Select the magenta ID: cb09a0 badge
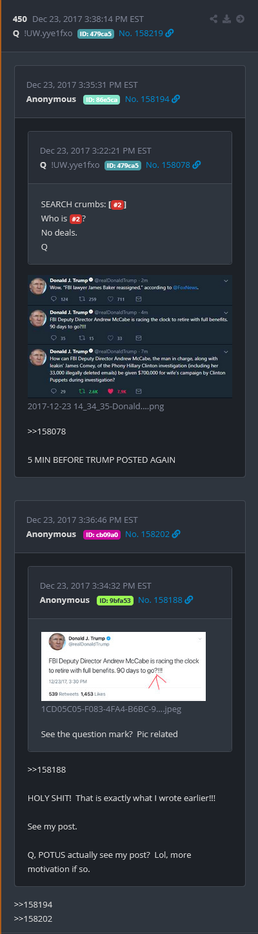The width and height of the screenshot is (258, 934). point(101,534)
